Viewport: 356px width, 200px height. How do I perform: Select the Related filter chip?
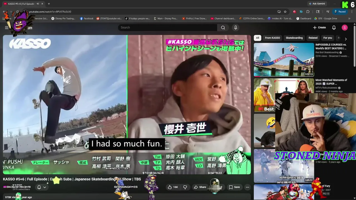(x=313, y=38)
